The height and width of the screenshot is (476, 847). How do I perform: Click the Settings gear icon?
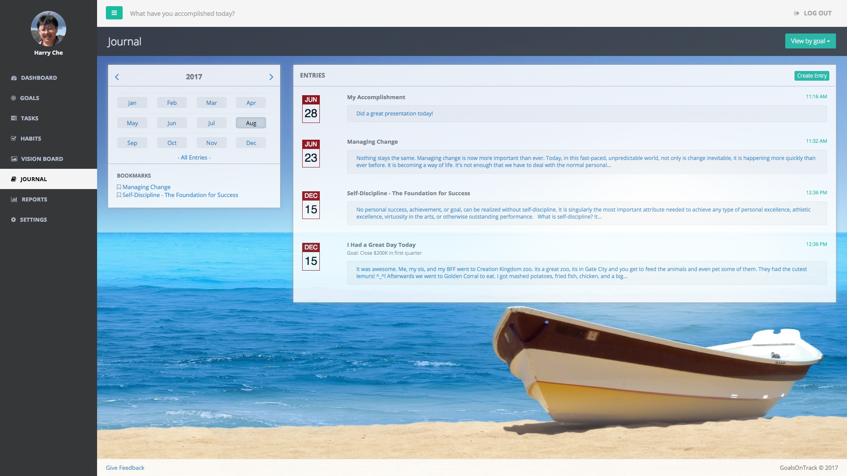tap(14, 220)
